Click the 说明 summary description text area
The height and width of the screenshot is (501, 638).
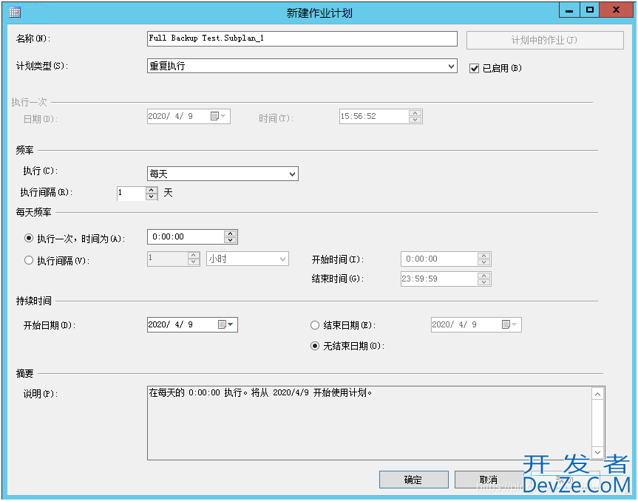point(370,422)
